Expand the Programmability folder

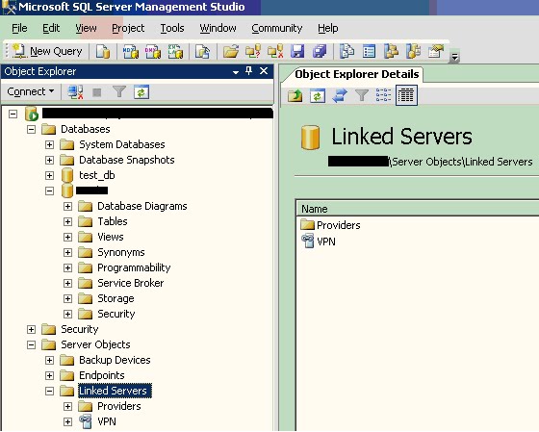click(67, 267)
